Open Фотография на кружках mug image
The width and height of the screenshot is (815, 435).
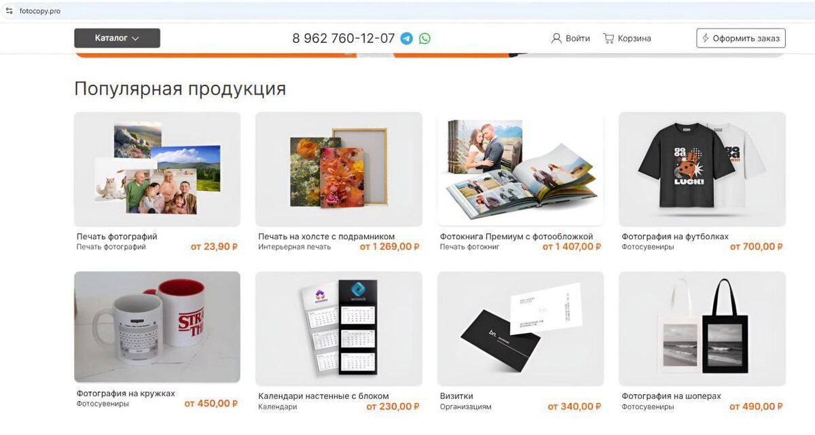click(x=157, y=327)
